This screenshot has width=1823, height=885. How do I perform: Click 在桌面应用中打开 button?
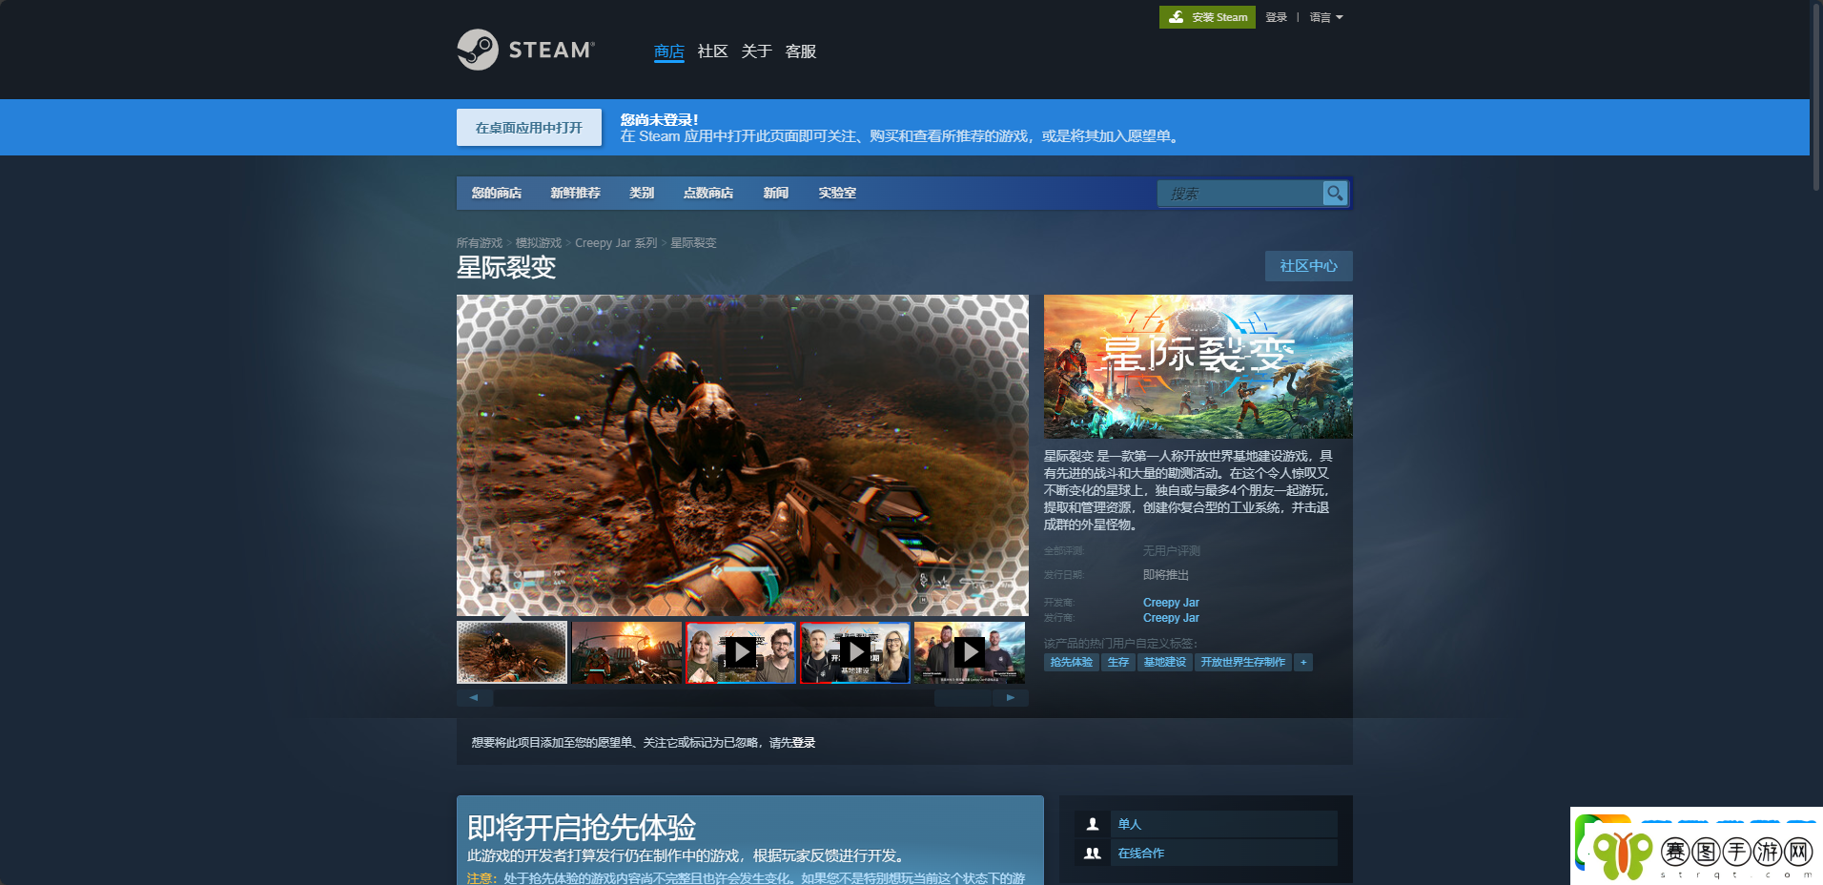tap(529, 128)
